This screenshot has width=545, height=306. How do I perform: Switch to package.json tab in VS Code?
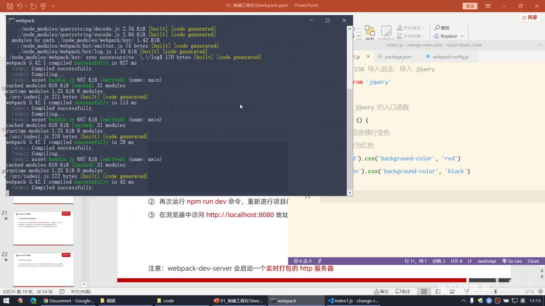point(394,57)
